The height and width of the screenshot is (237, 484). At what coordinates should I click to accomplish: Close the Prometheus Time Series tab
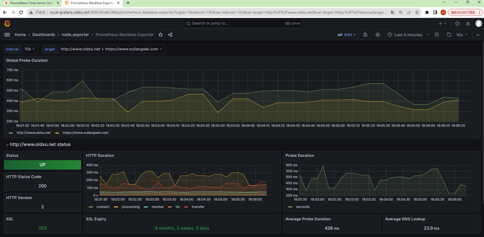(58, 3)
